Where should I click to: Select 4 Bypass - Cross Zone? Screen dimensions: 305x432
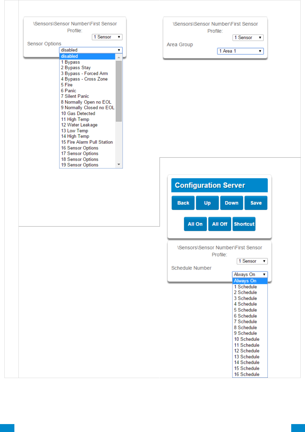tap(87, 79)
